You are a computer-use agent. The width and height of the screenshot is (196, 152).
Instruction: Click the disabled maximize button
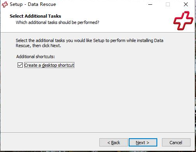(168, 4)
